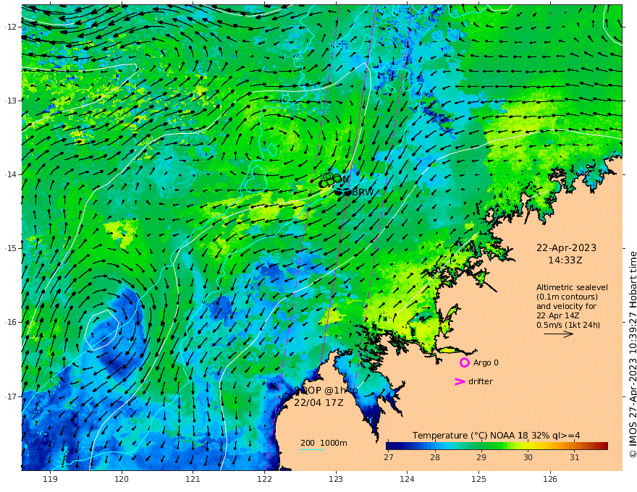Click the color bar tick label 29
637x492 pixels.
[x=481, y=457]
